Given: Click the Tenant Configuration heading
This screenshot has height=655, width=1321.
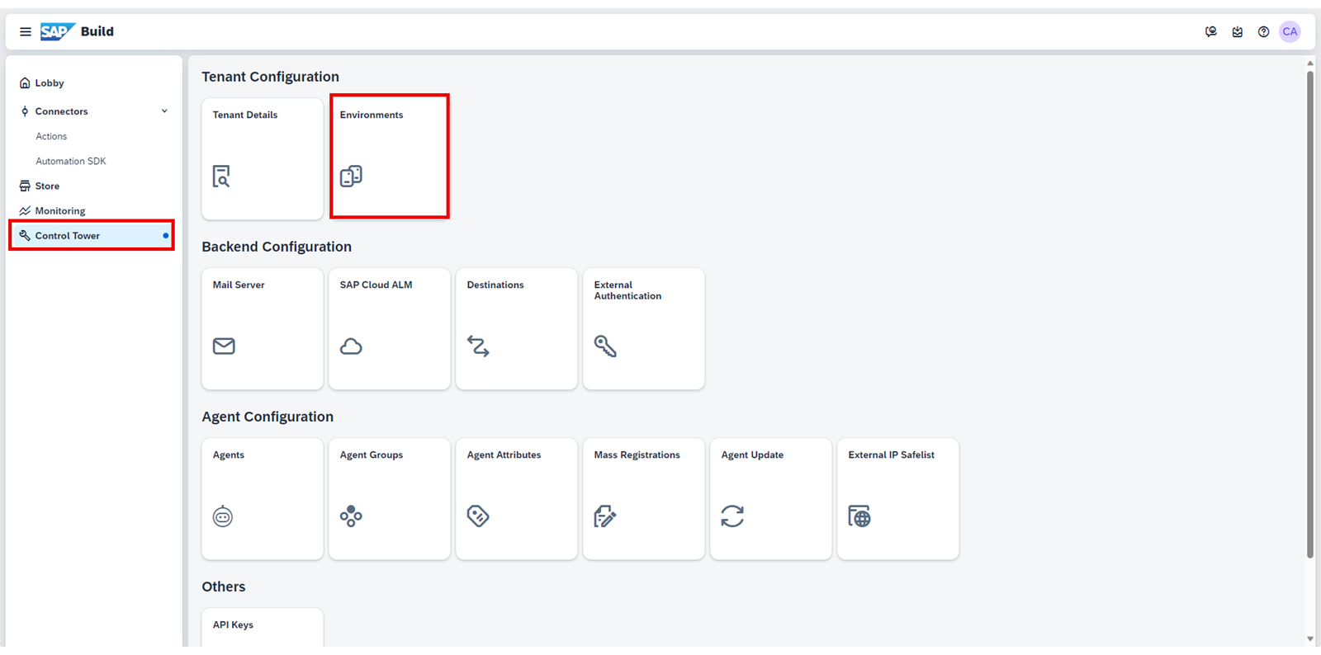Looking at the screenshot, I should point(271,77).
